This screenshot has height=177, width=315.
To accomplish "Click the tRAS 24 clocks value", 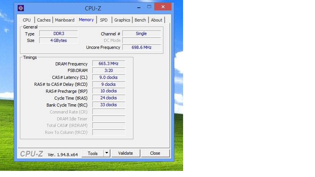I will click(x=109, y=98).
